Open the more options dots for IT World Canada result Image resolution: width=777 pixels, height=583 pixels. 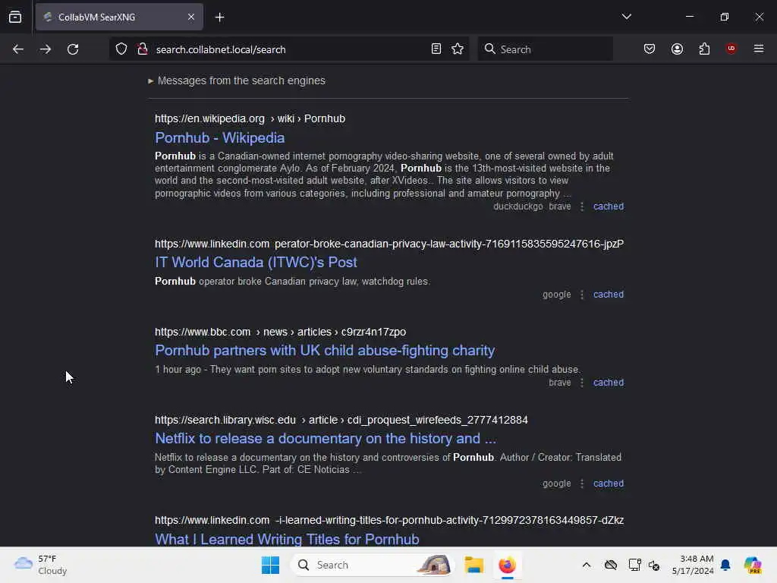(x=582, y=295)
